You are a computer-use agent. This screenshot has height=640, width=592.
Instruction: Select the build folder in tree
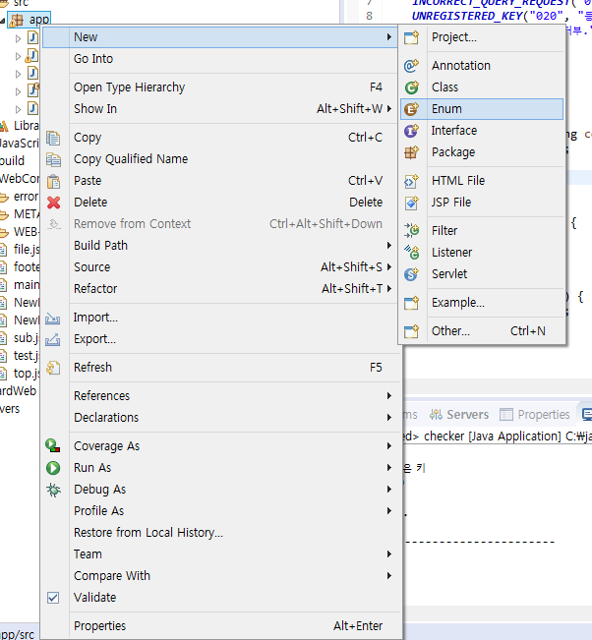click(12, 161)
